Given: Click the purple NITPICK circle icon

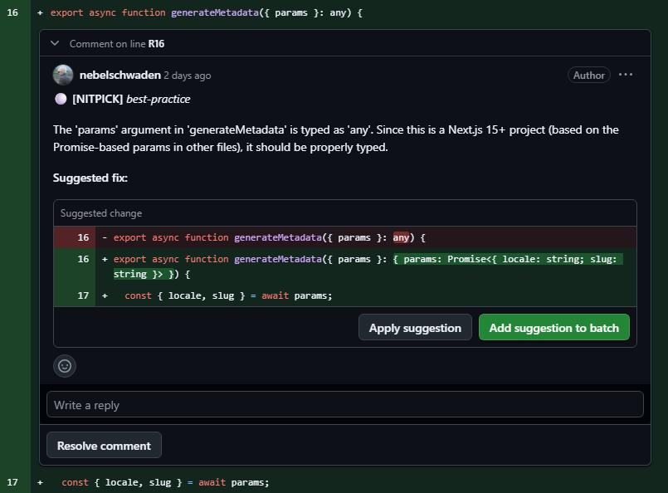Looking at the screenshot, I should [61, 99].
